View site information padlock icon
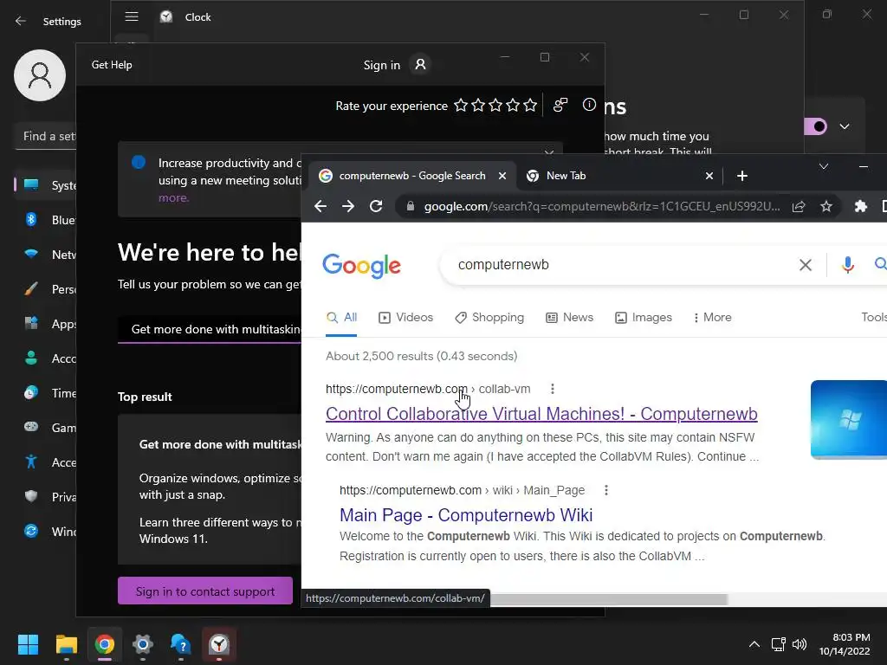 [x=411, y=206]
